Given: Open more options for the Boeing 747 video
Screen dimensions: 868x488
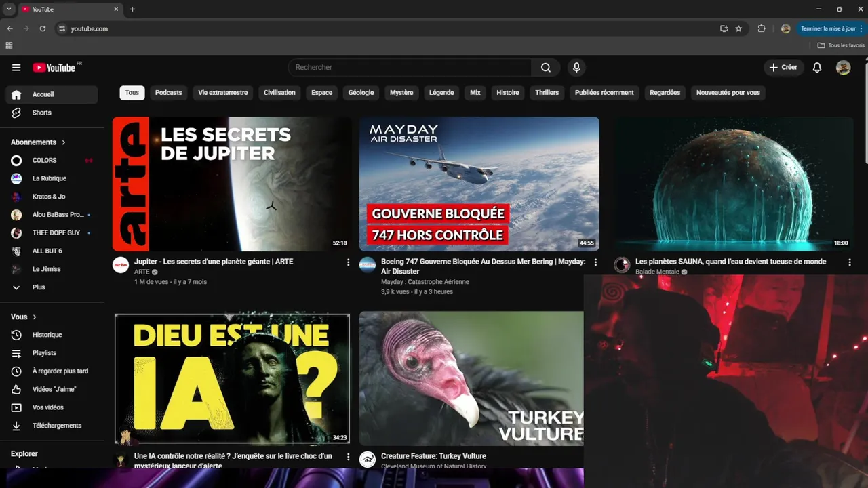Looking at the screenshot, I should [595, 262].
